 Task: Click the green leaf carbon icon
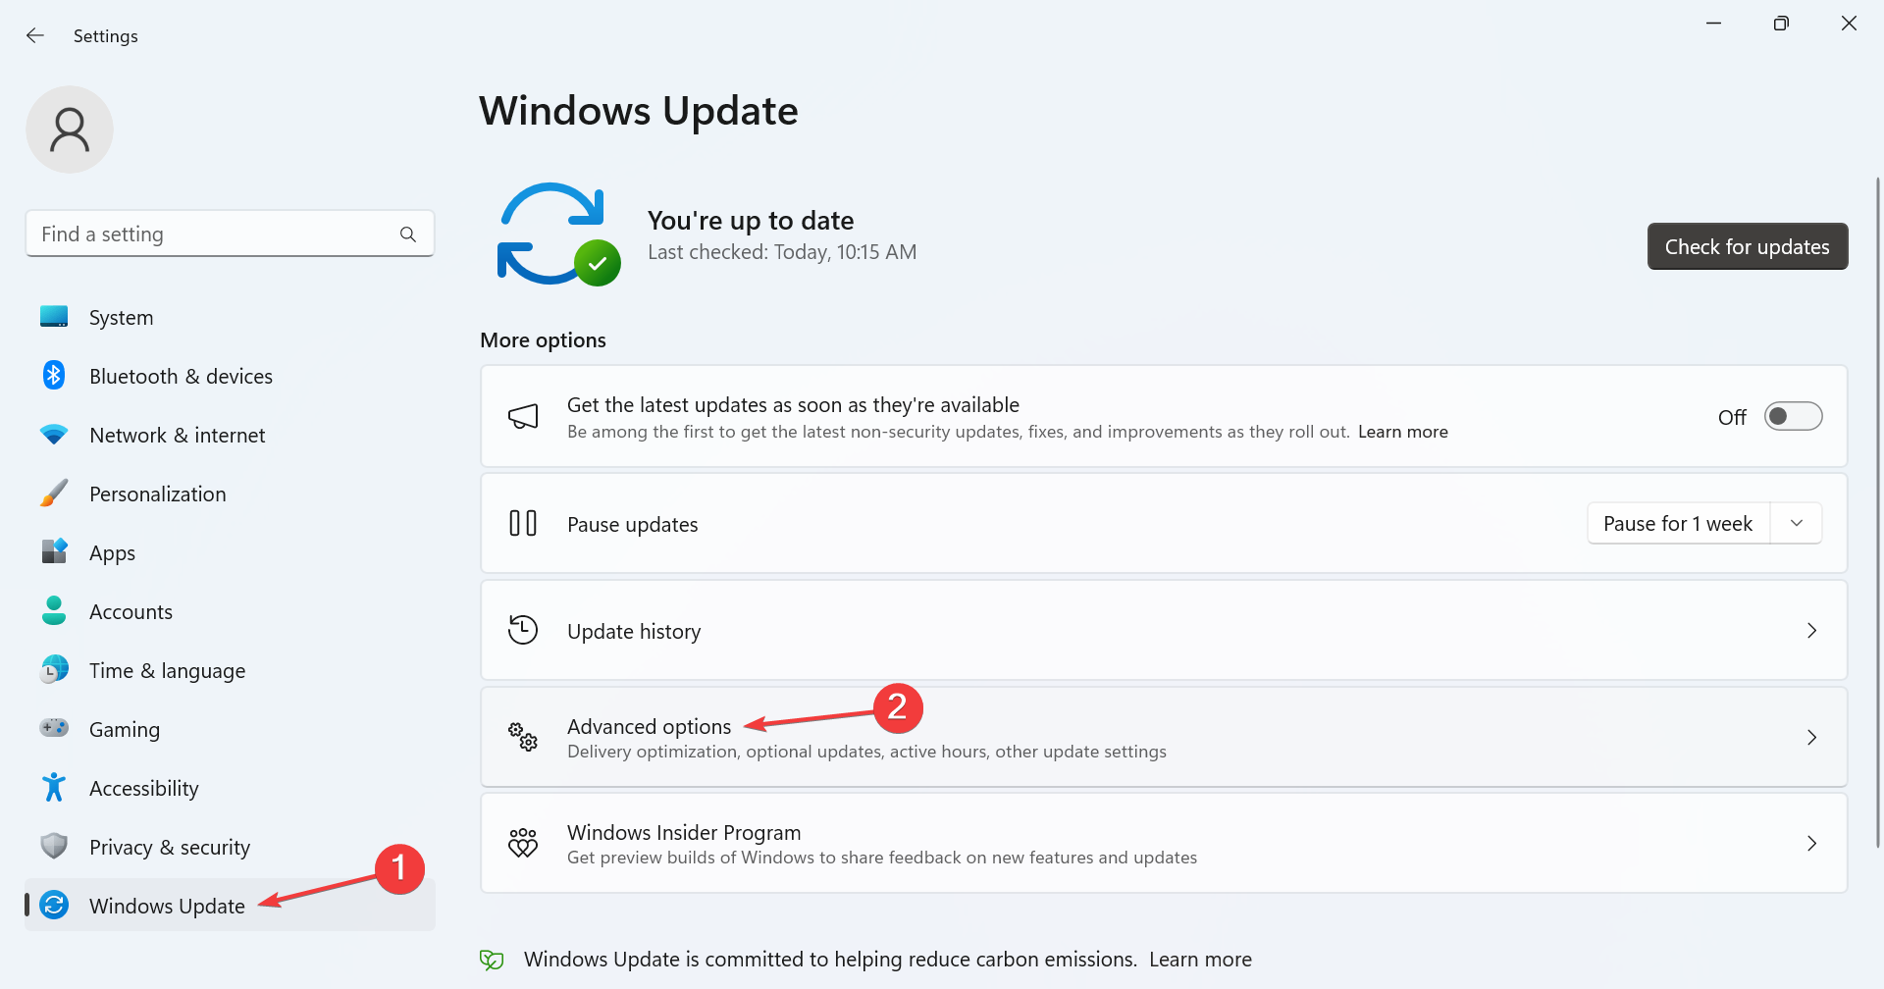click(492, 961)
